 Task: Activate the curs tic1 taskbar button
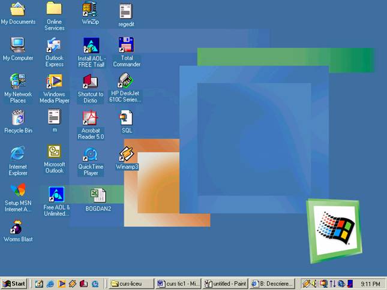(x=177, y=283)
